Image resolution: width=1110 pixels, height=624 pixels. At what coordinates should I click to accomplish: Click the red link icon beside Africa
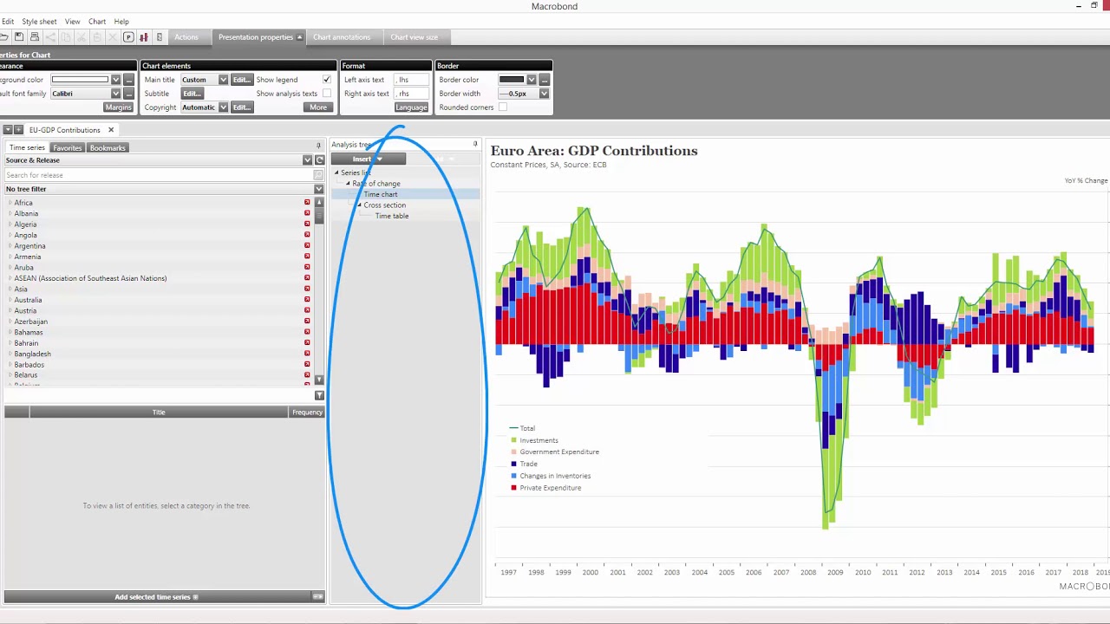point(307,203)
